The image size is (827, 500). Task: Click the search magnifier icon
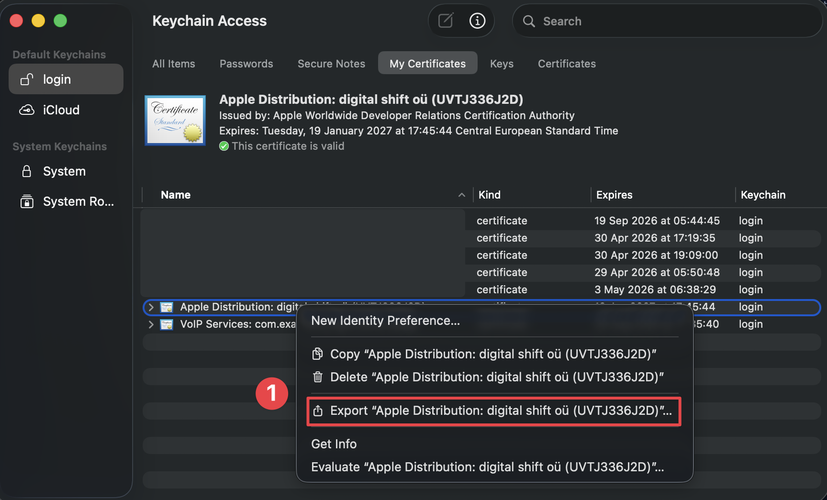pos(528,22)
